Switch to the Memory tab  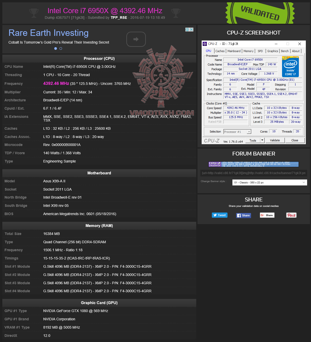(248, 51)
